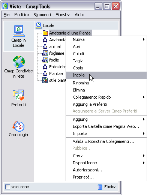147x195 pixels.
Task: Choose Esporta Cartella come Pagina Web
Action: pos(106,126)
